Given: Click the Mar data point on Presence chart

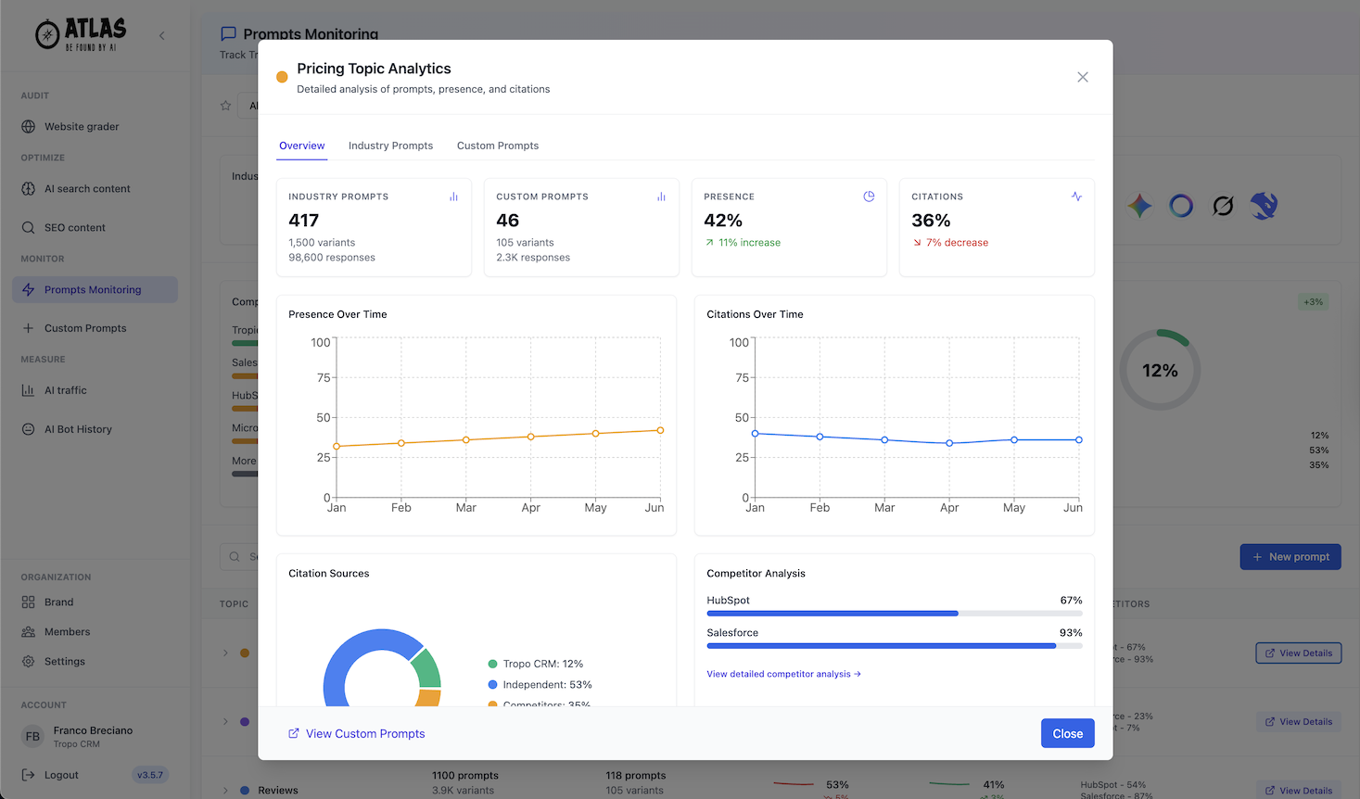Looking at the screenshot, I should (x=466, y=439).
